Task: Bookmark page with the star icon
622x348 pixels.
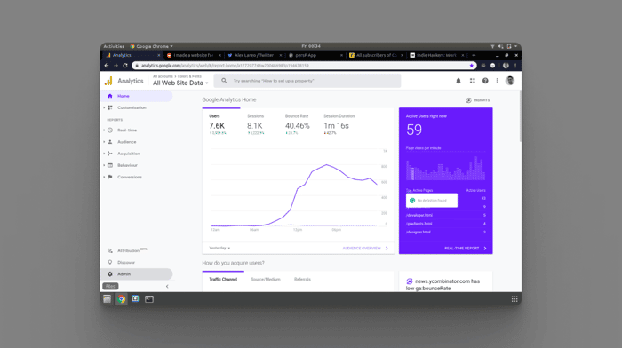Action: point(471,66)
